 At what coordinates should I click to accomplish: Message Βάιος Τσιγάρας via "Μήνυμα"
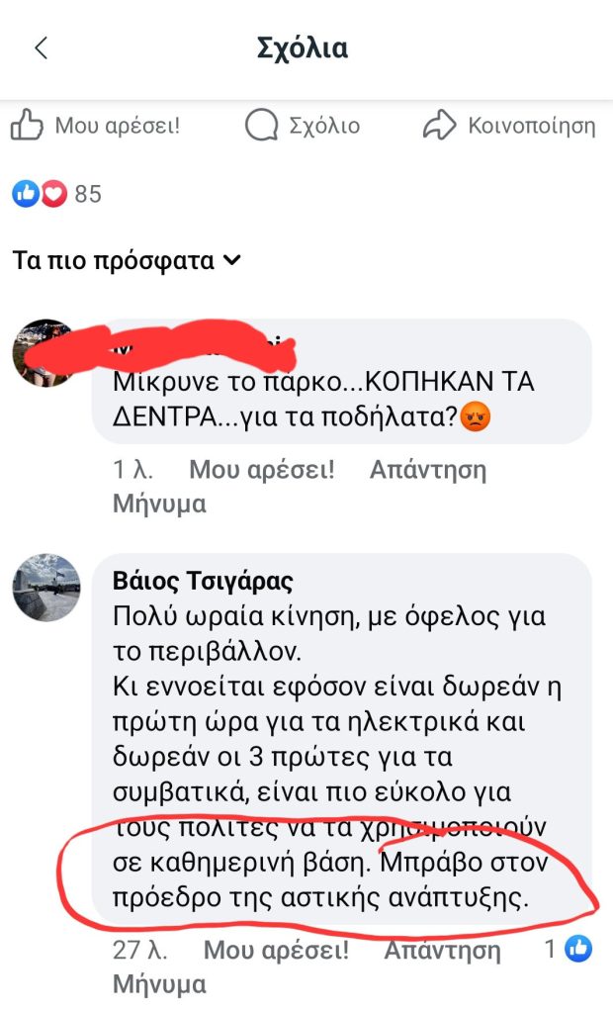pos(159,984)
